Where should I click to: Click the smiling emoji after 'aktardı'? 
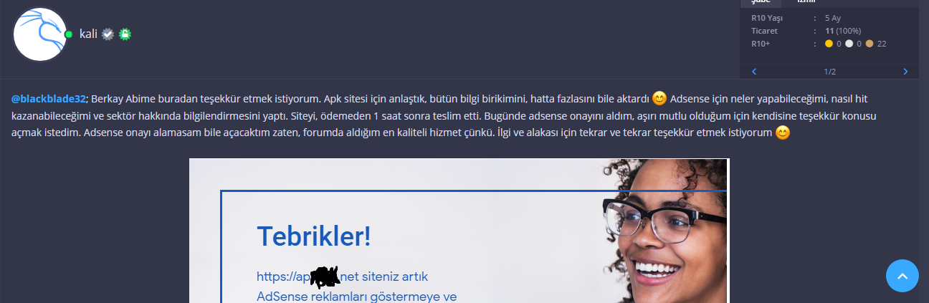click(659, 98)
